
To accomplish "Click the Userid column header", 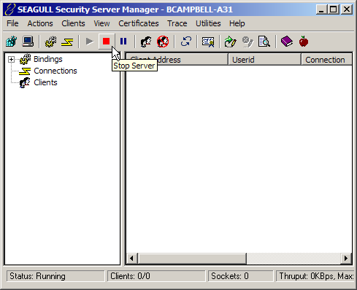I will pyautogui.click(x=264, y=60).
